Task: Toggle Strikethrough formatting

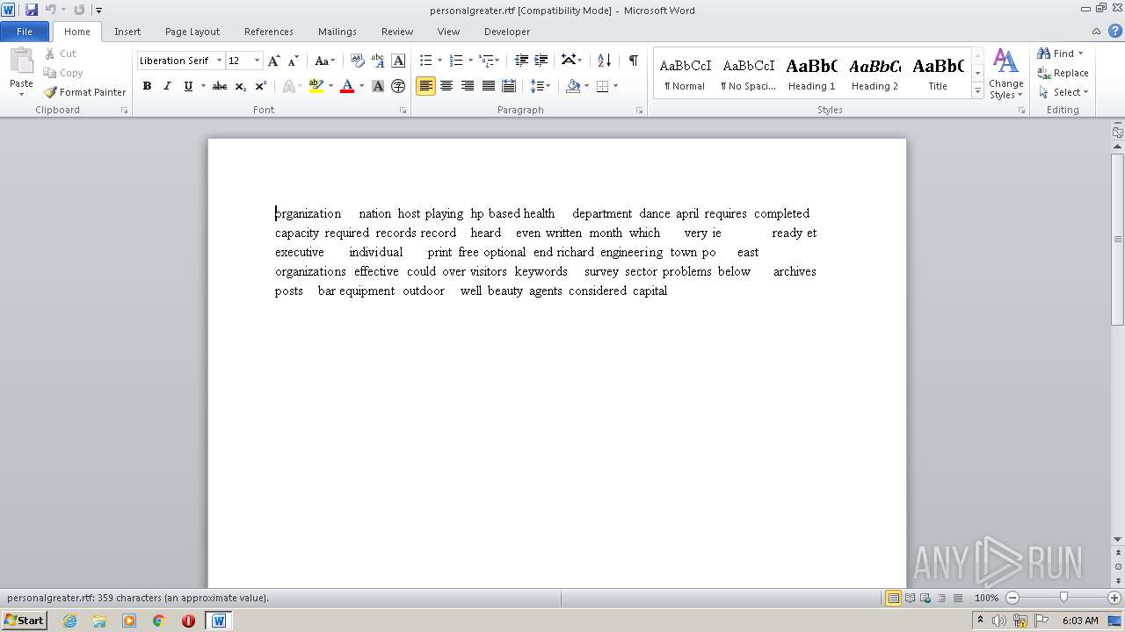Action: tap(220, 86)
